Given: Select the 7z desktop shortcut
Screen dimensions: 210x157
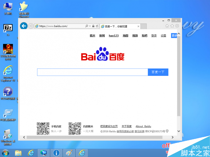Looking at the screenshot, I should 8,30.
